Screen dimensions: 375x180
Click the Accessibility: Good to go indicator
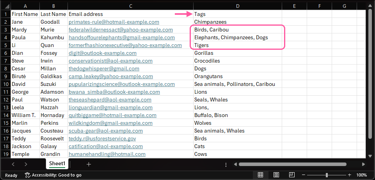[53, 175]
